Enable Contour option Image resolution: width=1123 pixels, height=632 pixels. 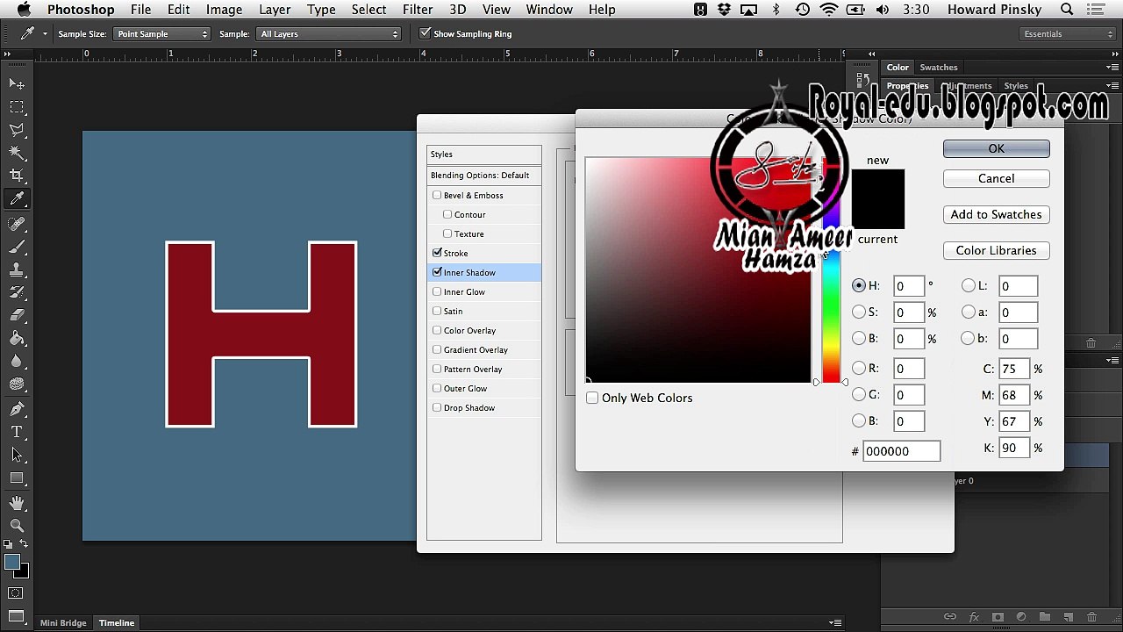tap(447, 214)
